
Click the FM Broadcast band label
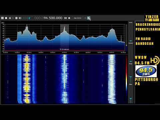64,49
